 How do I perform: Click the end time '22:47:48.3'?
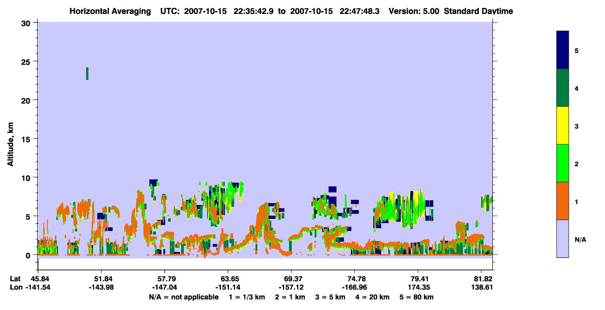pyautogui.click(x=359, y=11)
